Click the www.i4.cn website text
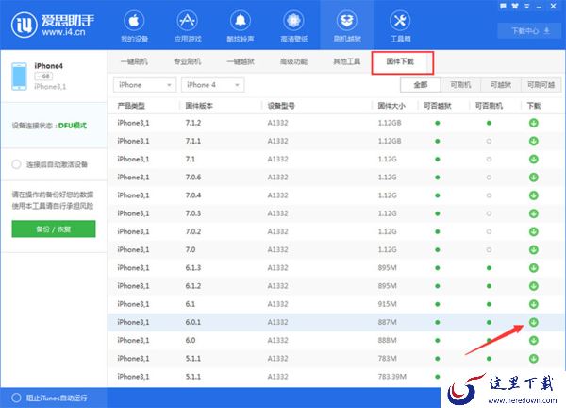The height and width of the screenshot is (408, 566). click(63, 32)
